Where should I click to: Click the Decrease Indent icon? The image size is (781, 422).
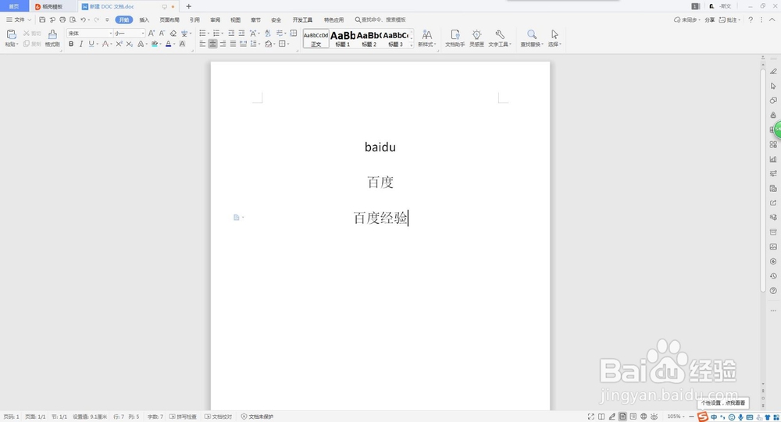point(231,34)
